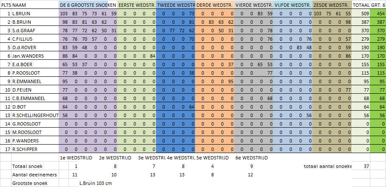Click the TOTAAL column header

(x=361, y=5)
